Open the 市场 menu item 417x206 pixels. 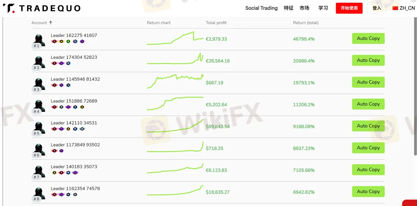[304, 8]
